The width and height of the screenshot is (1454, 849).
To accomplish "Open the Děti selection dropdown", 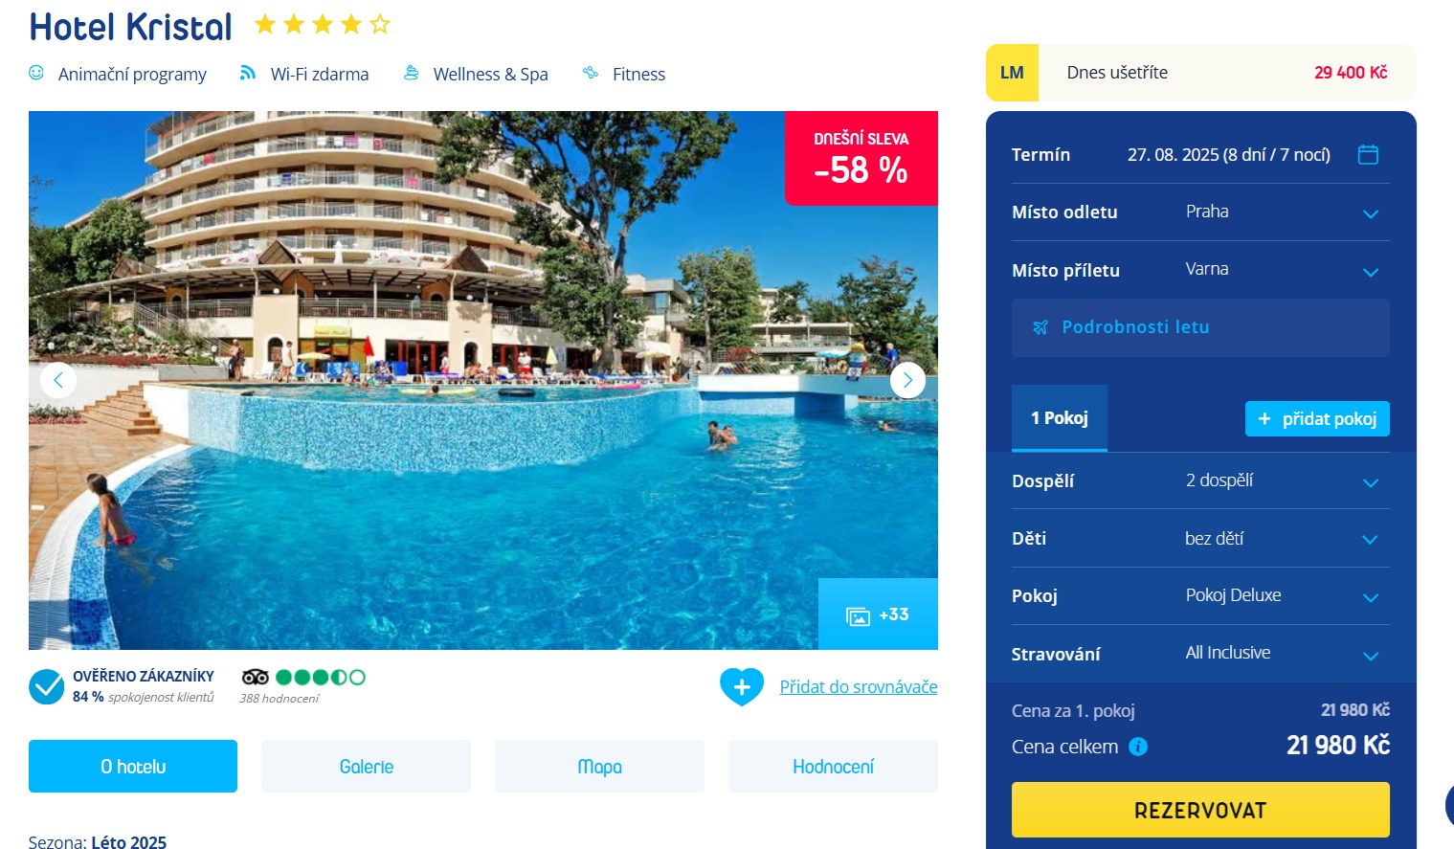I will 1200,539.
